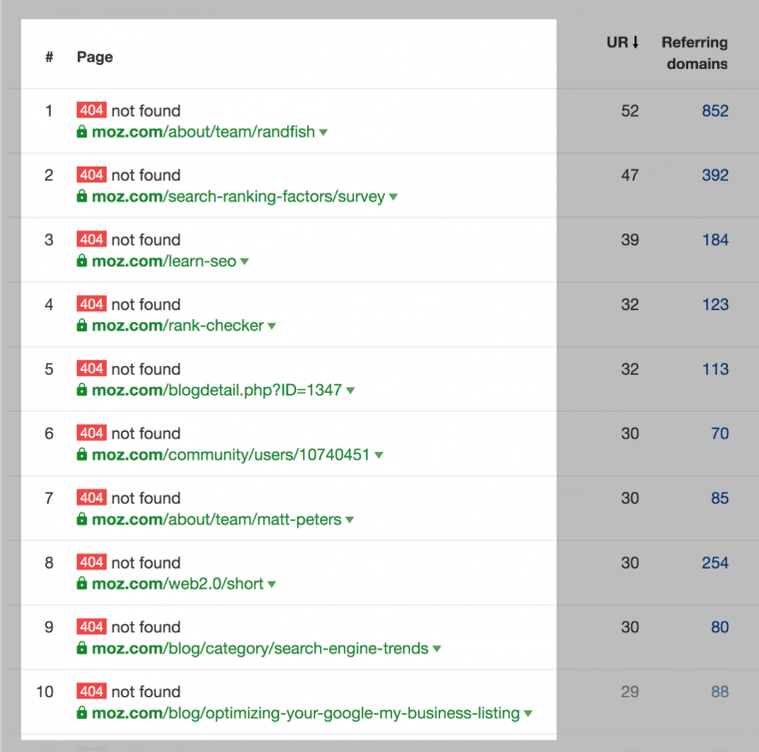
Task: Click the 404 badge in row 9
Action: (x=91, y=626)
